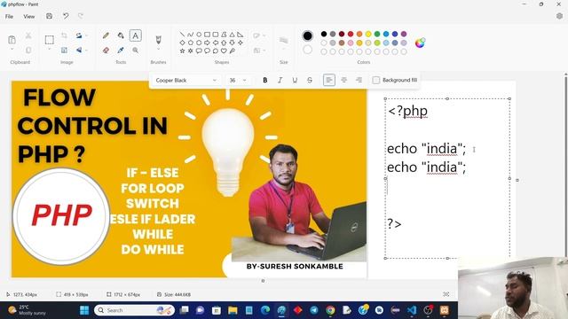Set text alignment to right
The height and width of the screenshot is (319, 568).
[359, 80]
